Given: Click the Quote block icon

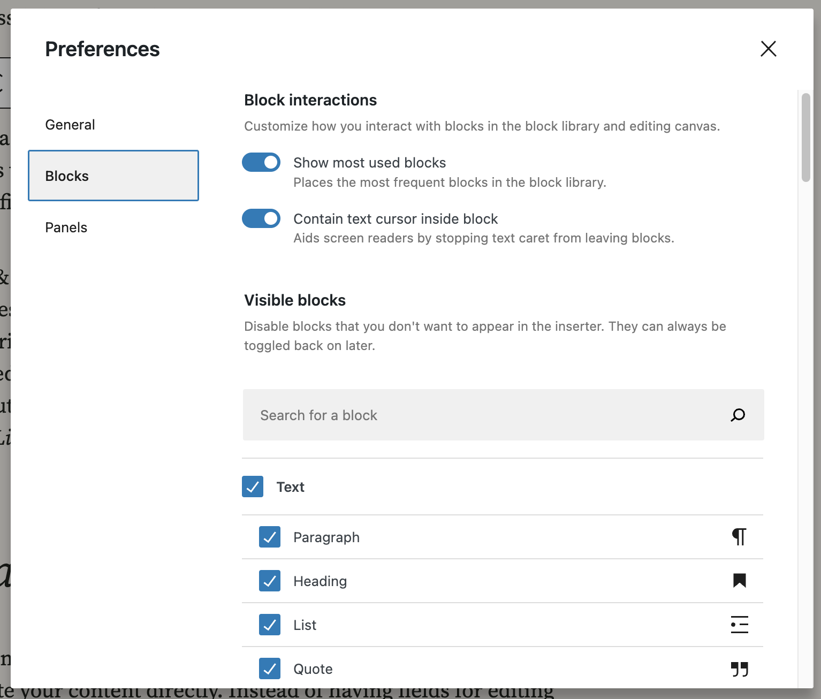Looking at the screenshot, I should pos(739,669).
